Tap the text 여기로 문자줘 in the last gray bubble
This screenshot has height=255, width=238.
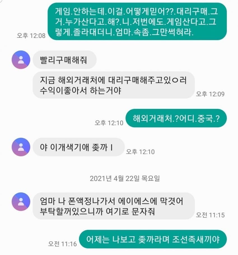click(x=130, y=212)
